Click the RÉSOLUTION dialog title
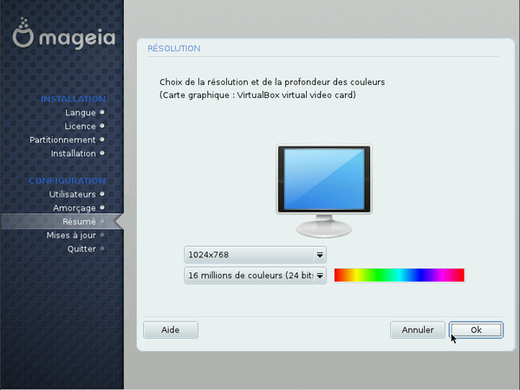 174,49
